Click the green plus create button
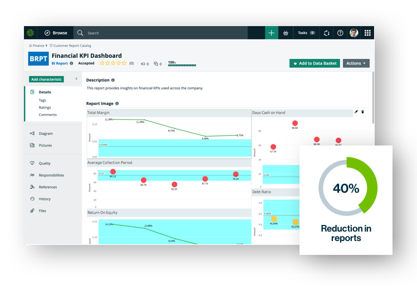Screen dimensions: 417x291 [x=271, y=33]
